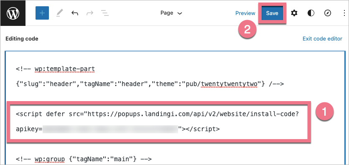Open the List View icon
The image size is (349, 165).
pos(104,13)
